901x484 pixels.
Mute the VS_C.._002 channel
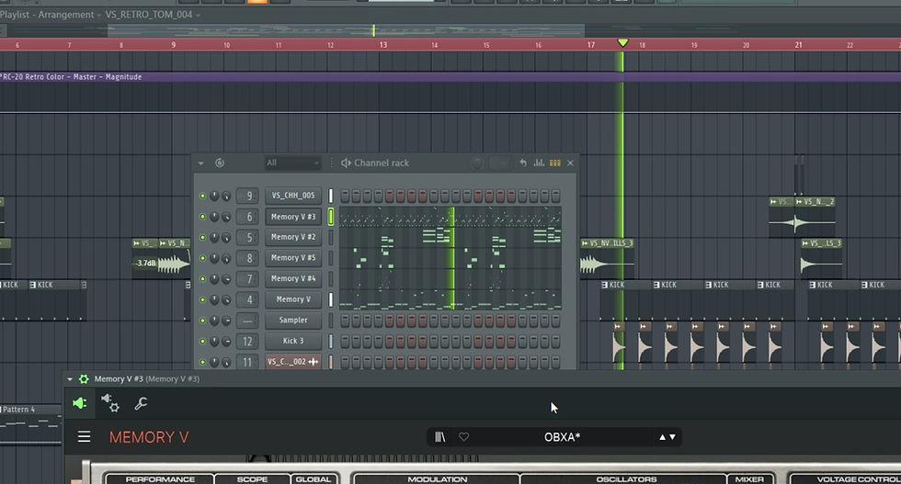pos(202,362)
